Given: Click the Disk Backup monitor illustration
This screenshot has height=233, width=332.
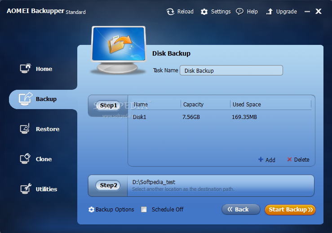Looking at the screenshot, I should pyautogui.click(x=119, y=50).
